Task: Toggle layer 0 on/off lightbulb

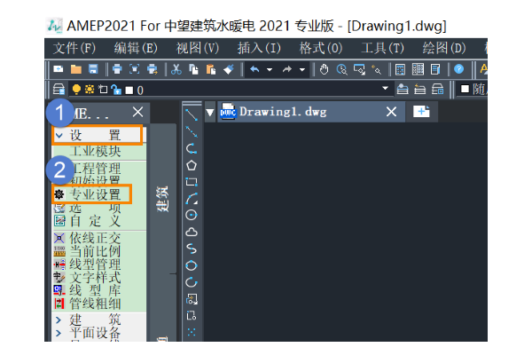Action: (76, 90)
